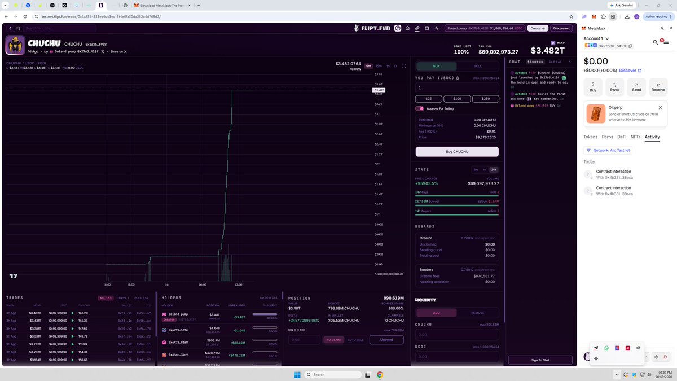Click the Flipt.fun logo

coord(372,28)
